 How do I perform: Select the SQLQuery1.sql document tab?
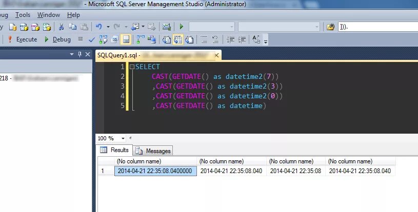point(158,55)
